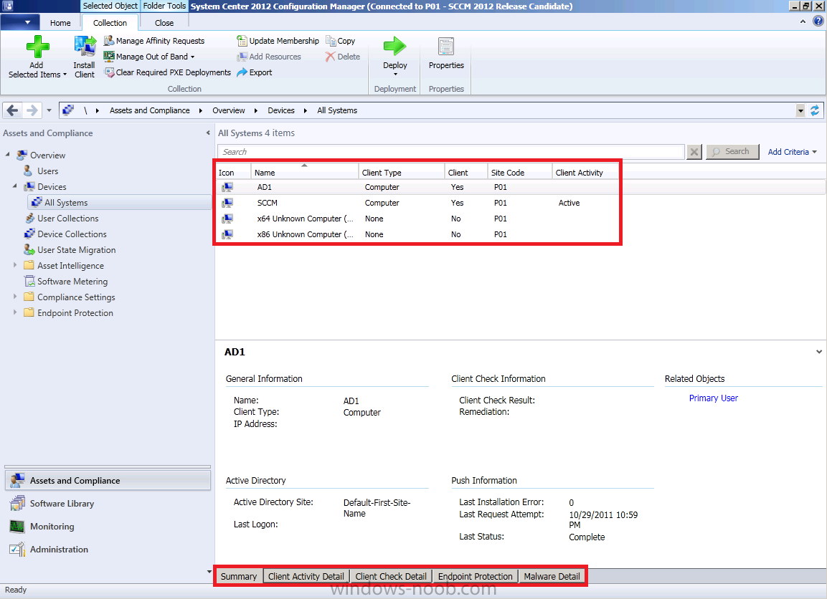The image size is (827, 599).
Task: Click the Add Selected Items green plus icon
Action: [x=37, y=47]
